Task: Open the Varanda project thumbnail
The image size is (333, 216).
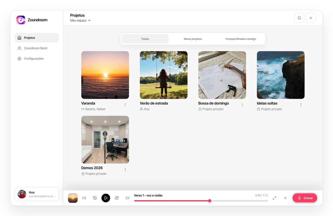Action: 105,75
